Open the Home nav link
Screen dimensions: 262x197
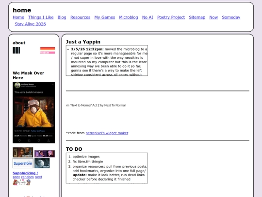(18, 17)
